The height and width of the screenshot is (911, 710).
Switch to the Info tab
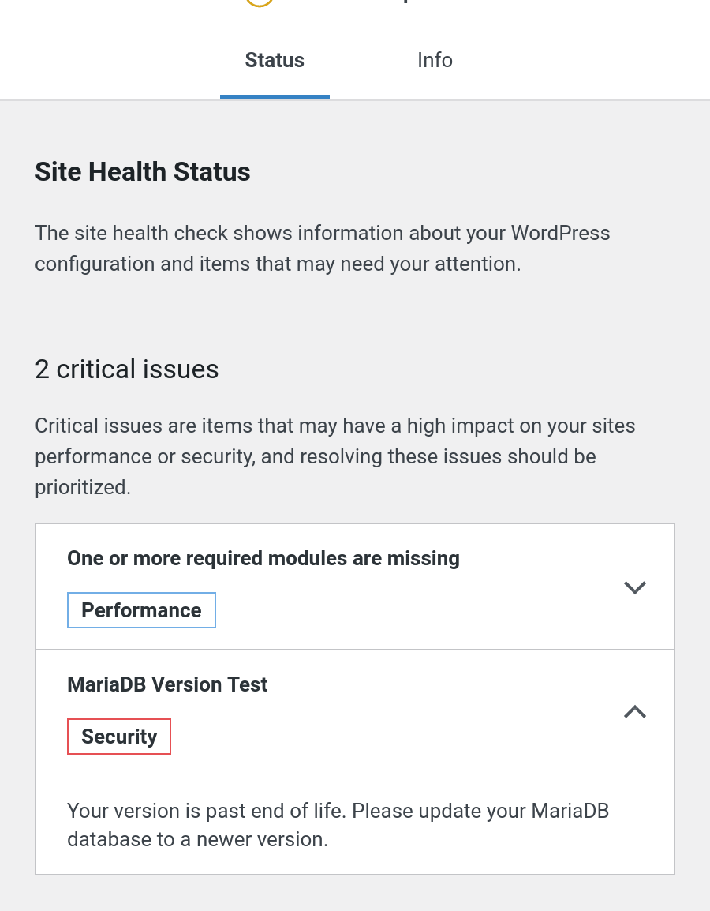click(435, 60)
